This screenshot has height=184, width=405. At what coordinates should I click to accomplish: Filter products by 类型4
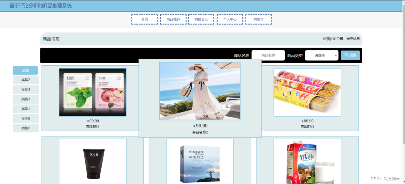click(x=26, y=90)
